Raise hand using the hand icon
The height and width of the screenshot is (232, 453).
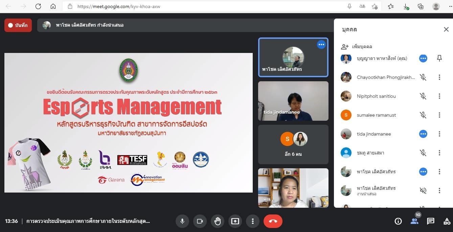pos(217,221)
